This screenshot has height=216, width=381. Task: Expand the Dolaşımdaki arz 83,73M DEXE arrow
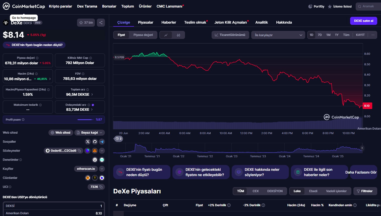tap(92, 110)
